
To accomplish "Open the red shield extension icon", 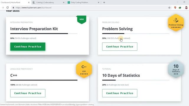I will pos(175,8).
